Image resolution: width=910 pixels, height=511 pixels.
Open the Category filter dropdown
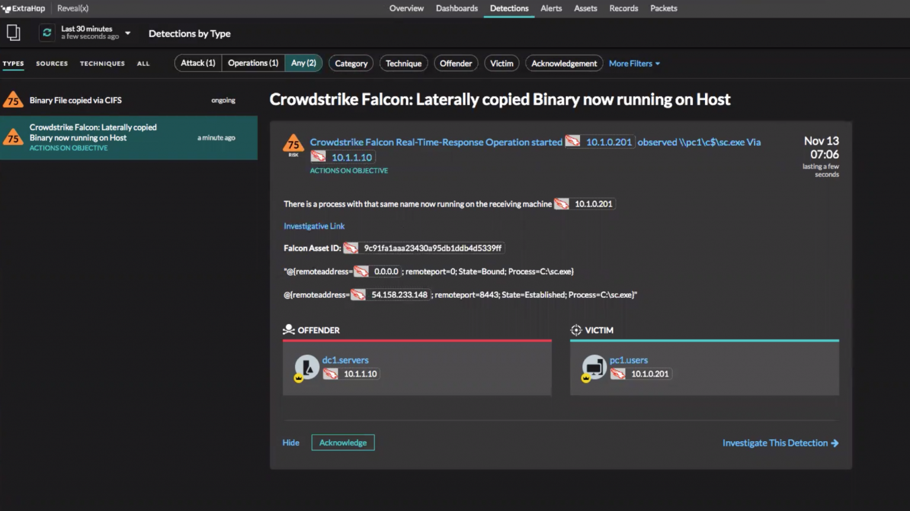[x=351, y=63]
